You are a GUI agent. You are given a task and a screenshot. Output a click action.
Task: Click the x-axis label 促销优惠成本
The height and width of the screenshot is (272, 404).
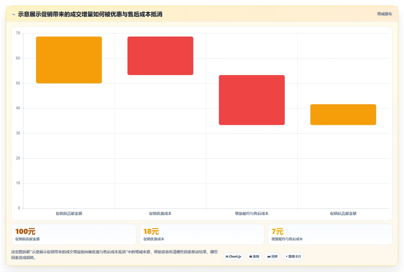click(160, 213)
